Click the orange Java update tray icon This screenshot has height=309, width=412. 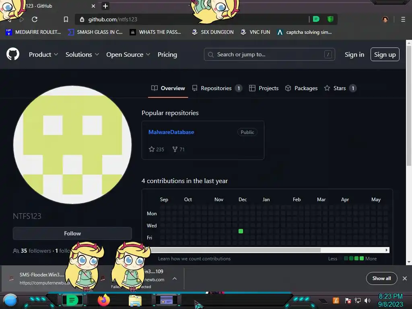tap(336, 300)
